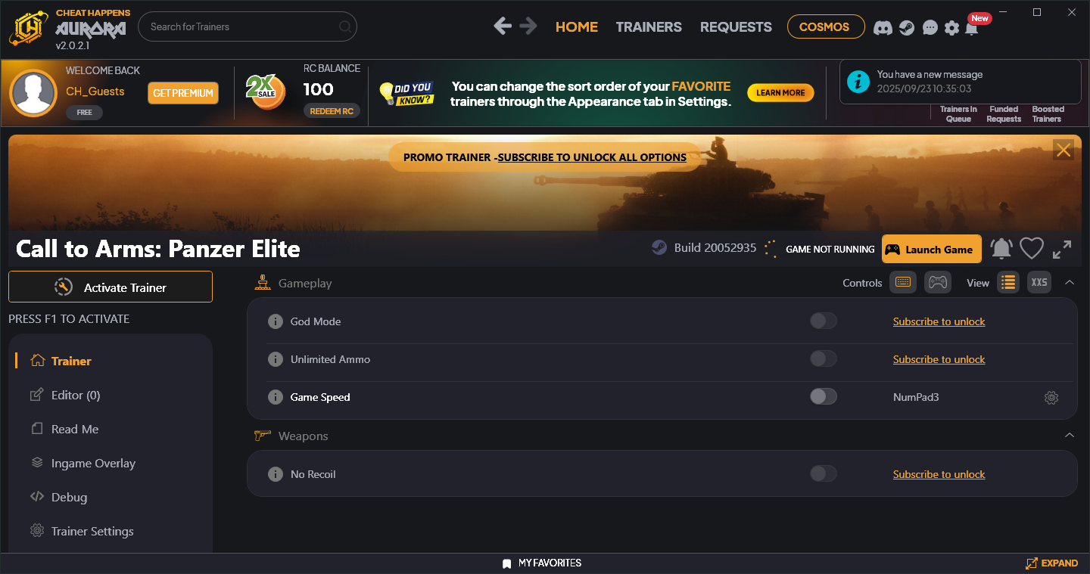This screenshot has height=574, width=1090.
Task: Open the settings gear in top bar
Action: [x=951, y=27]
